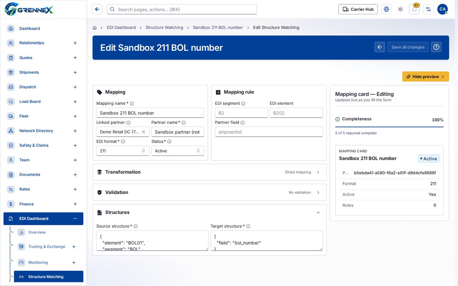Open the language globe icon
Image resolution: width=458 pixels, height=286 pixels.
point(386,9)
